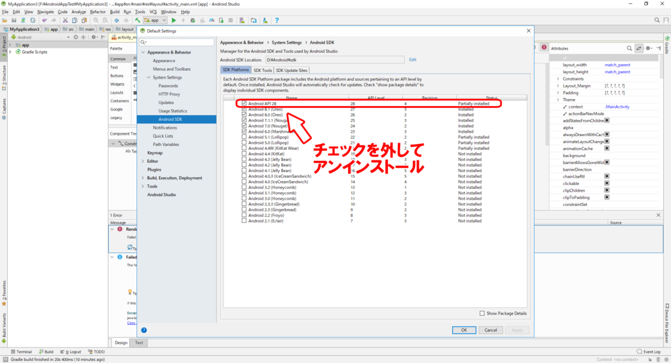Screen dimensions: 671x363
Task: Click the Copy icon in toolbar
Action: pyautogui.click(x=75, y=20)
